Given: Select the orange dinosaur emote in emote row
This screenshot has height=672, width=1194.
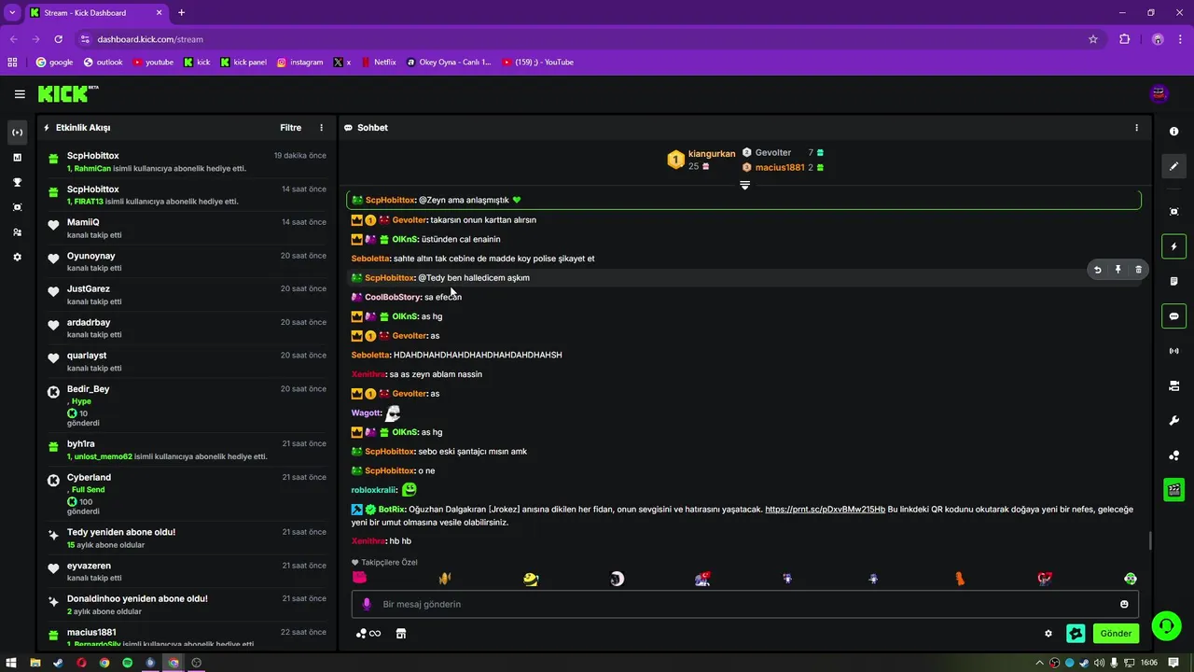Looking at the screenshot, I should point(959,579).
